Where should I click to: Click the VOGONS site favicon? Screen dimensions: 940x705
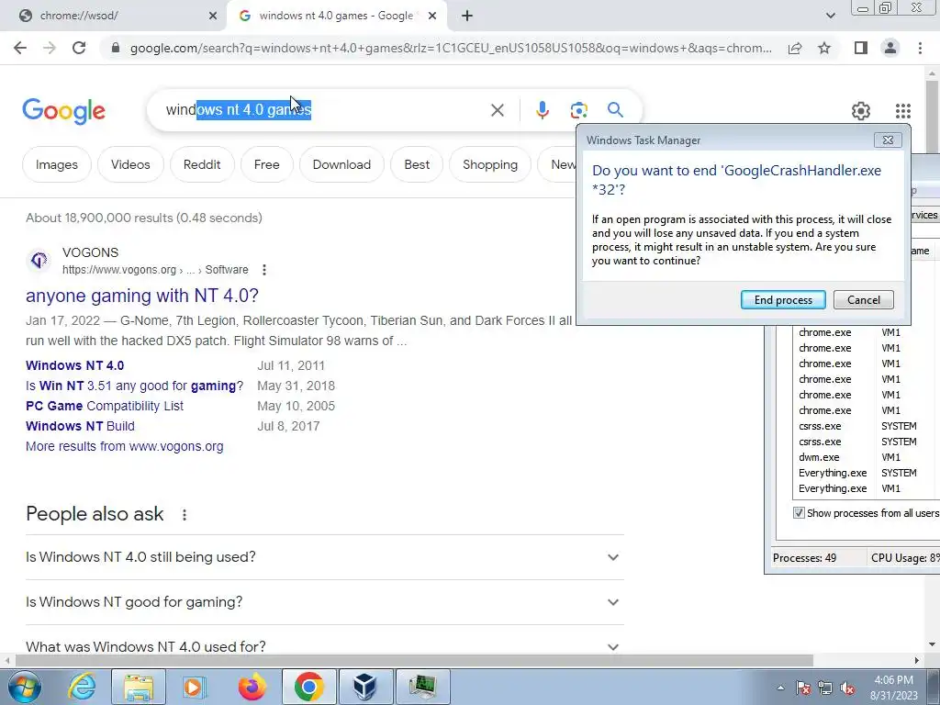point(39,260)
